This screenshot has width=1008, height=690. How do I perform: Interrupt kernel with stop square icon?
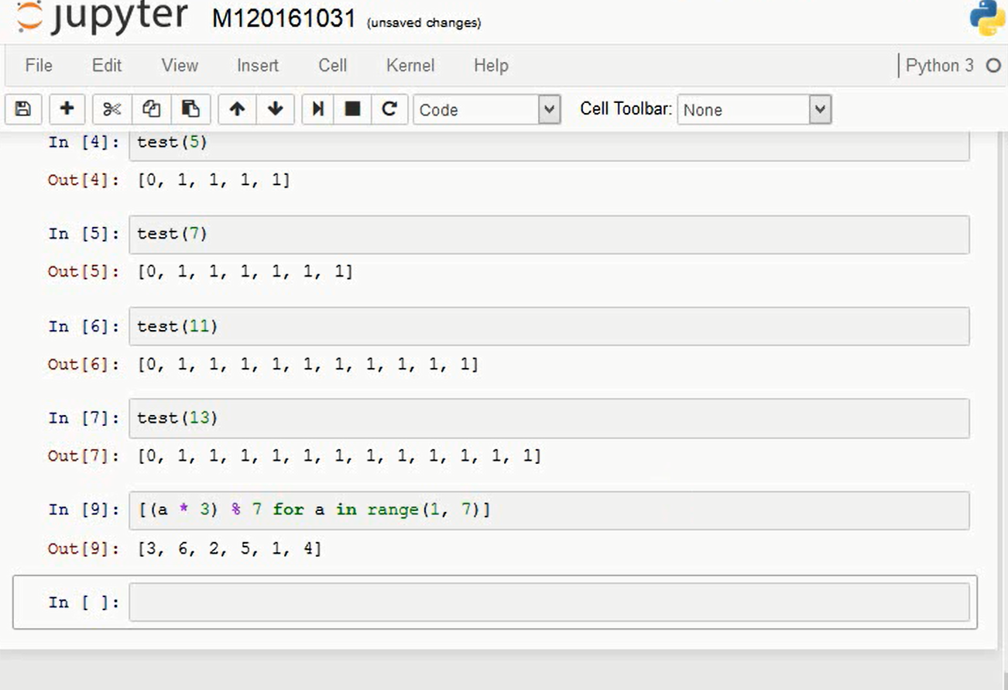(x=352, y=109)
